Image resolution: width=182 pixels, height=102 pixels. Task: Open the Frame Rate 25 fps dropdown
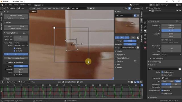click(171, 54)
